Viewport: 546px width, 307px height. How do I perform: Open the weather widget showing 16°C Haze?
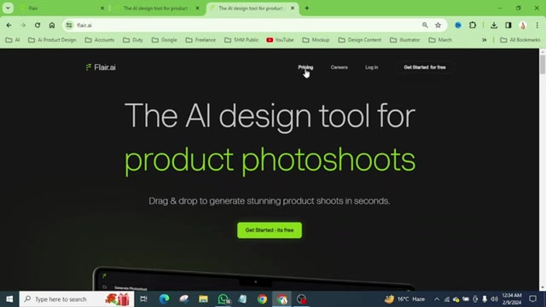[x=405, y=299]
